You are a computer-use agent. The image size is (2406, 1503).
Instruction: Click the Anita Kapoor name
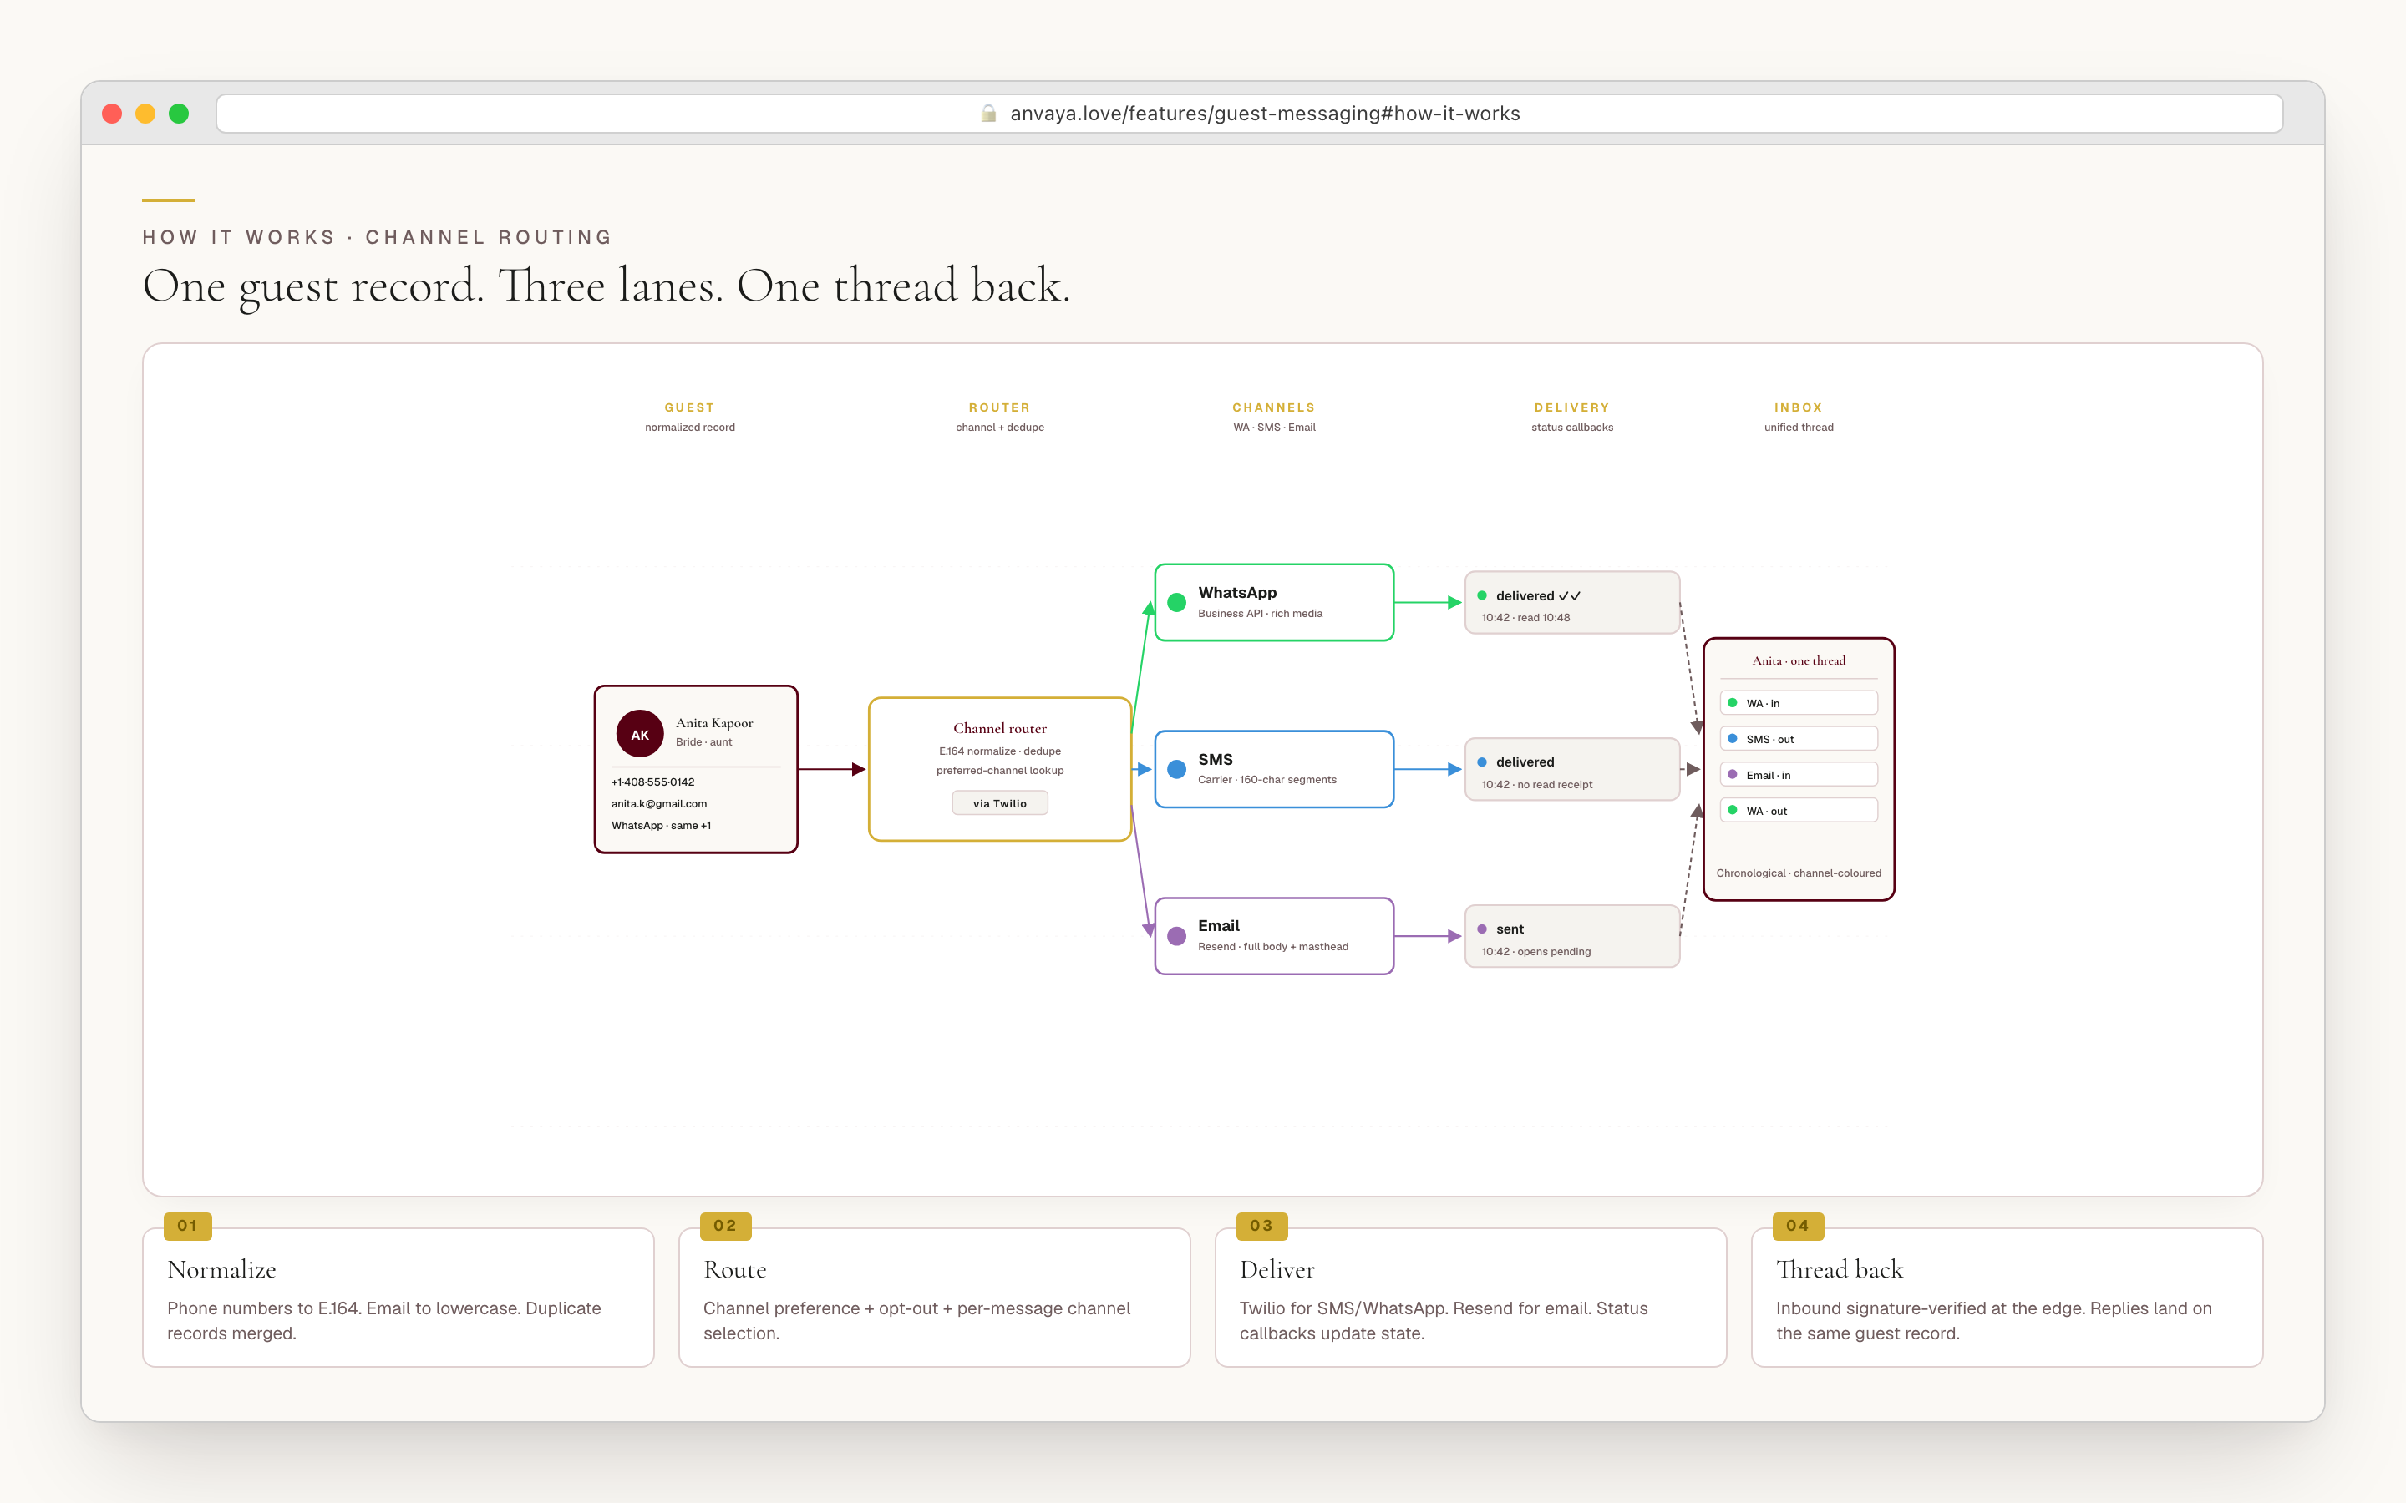pyautogui.click(x=713, y=722)
